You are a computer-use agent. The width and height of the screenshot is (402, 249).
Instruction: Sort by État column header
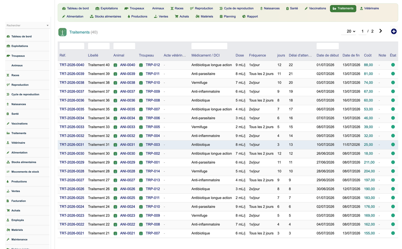pyautogui.click(x=393, y=55)
